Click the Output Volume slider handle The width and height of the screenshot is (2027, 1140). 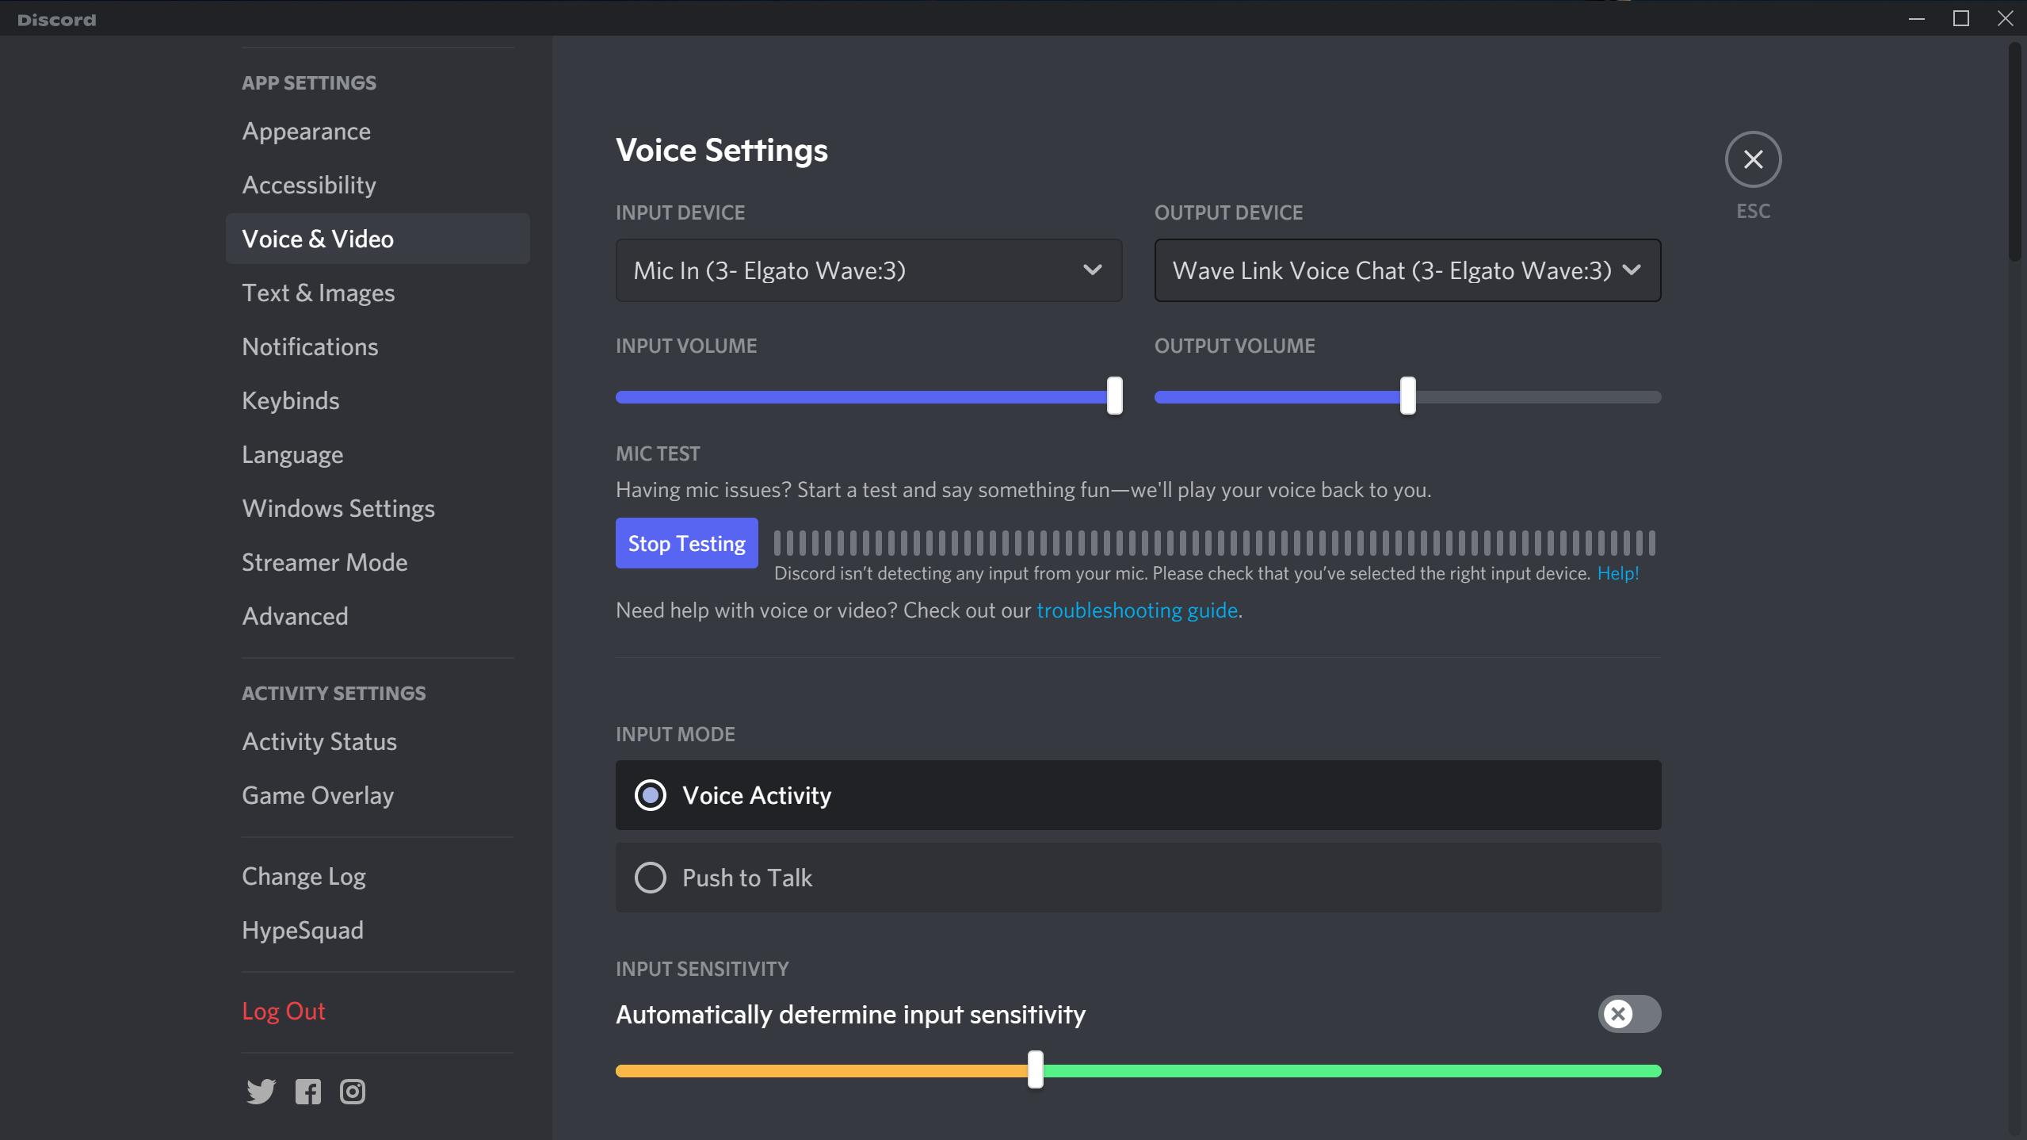click(x=1407, y=396)
